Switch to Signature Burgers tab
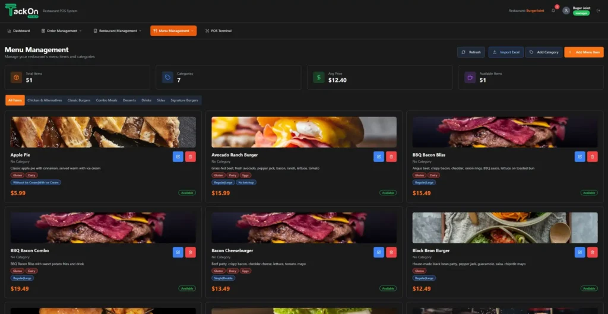The width and height of the screenshot is (608, 314). 185,100
